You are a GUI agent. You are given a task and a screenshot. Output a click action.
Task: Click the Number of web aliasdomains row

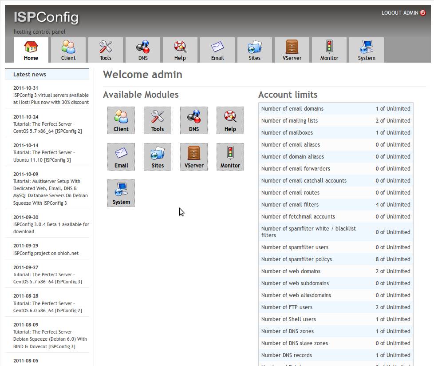336,295
